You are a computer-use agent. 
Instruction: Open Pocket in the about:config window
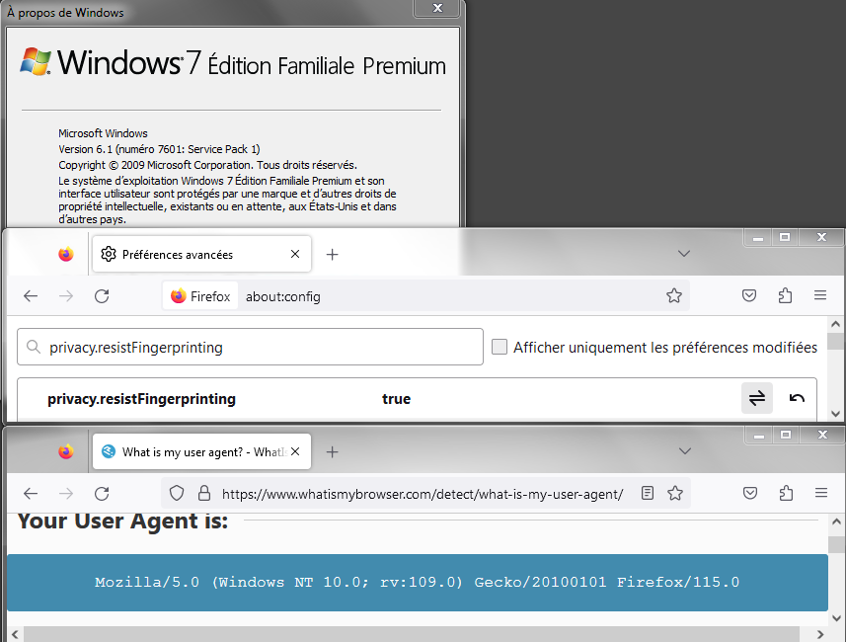[749, 296]
